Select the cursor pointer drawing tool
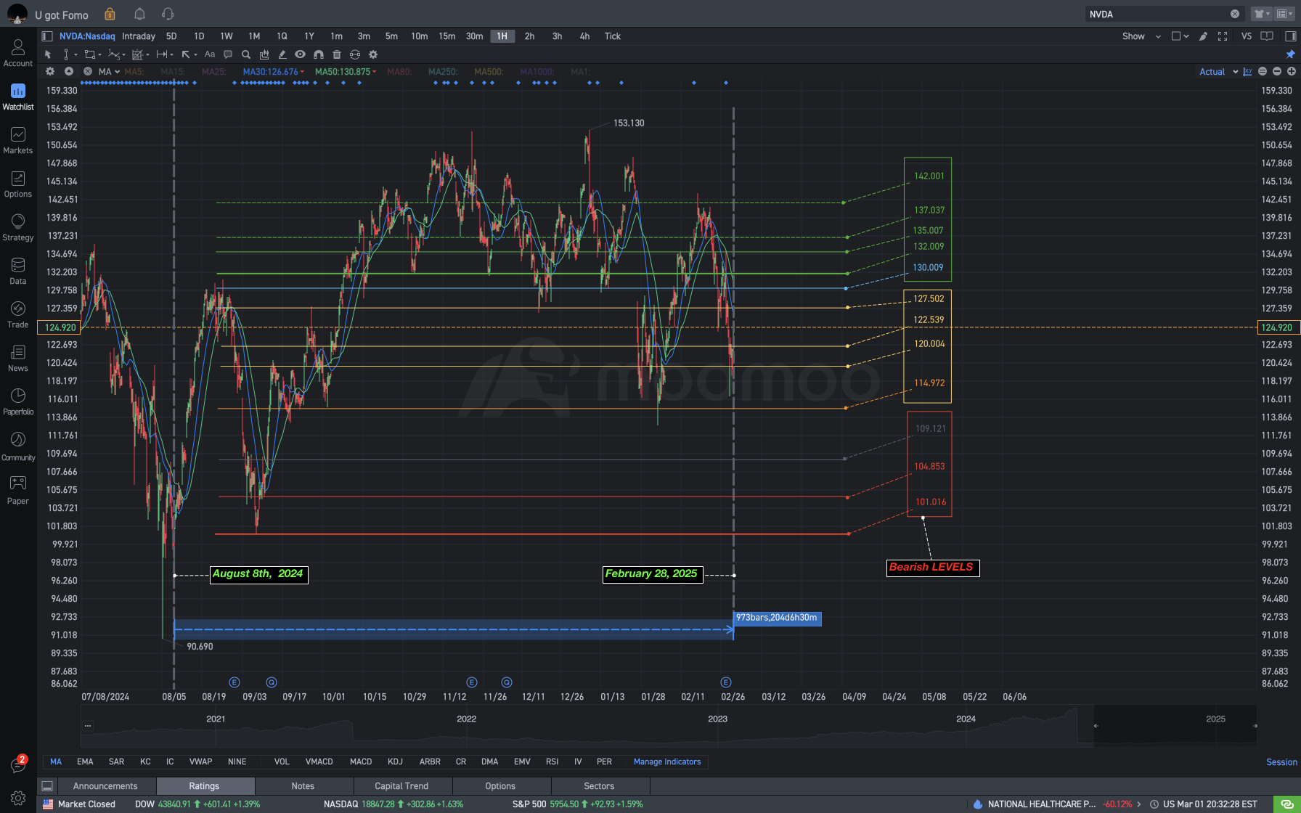The image size is (1301, 813). (48, 54)
